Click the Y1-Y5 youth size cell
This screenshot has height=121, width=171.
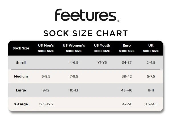click(102, 63)
